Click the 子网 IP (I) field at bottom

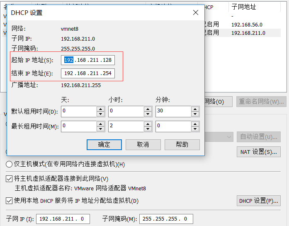(x=63, y=219)
